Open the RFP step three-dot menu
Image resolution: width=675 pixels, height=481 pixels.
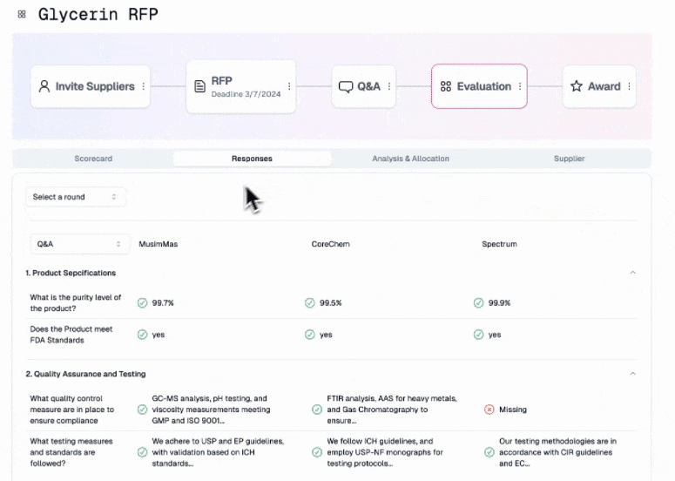click(289, 86)
